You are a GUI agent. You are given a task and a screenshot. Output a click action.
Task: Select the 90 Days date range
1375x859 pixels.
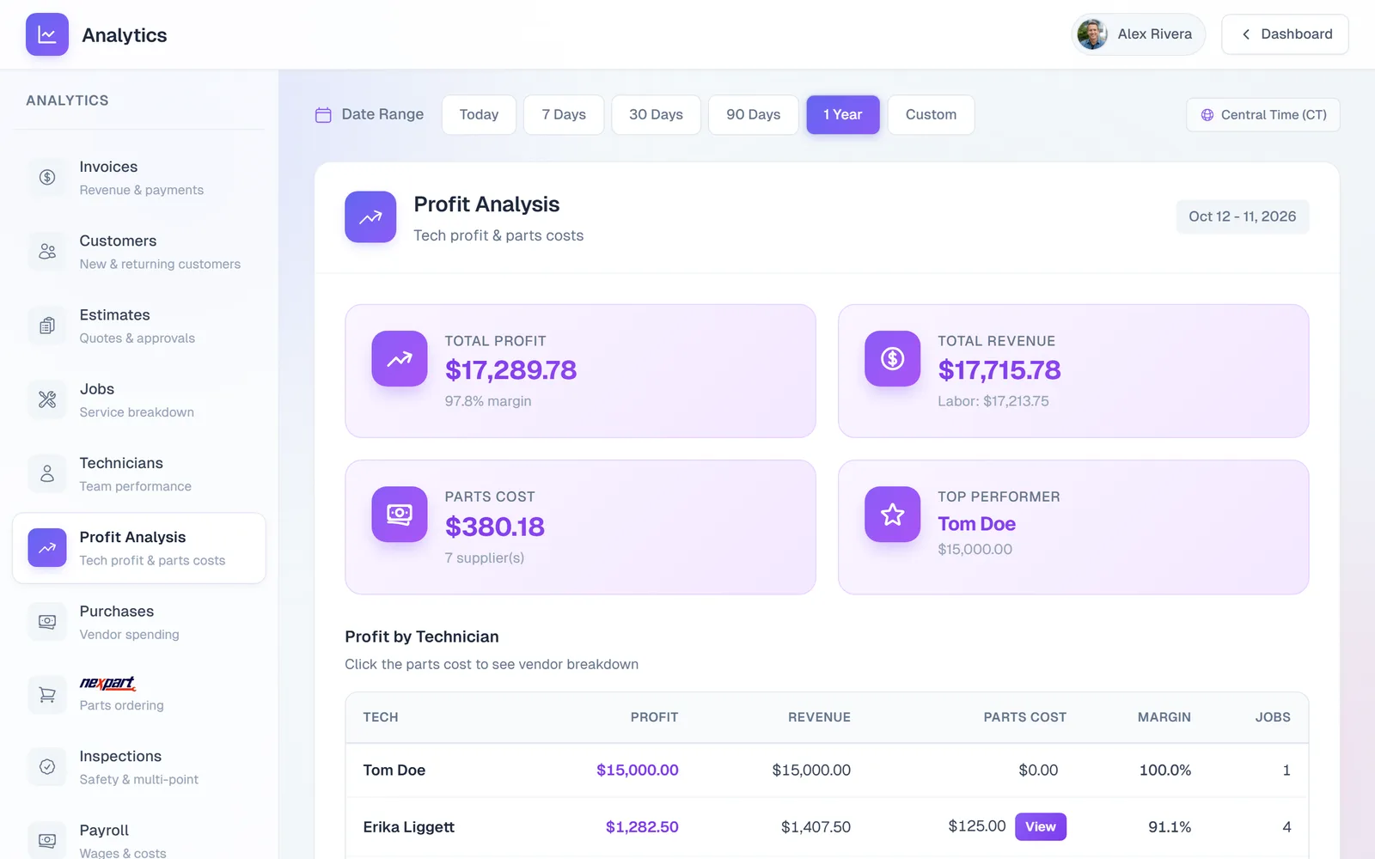click(754, 115)
